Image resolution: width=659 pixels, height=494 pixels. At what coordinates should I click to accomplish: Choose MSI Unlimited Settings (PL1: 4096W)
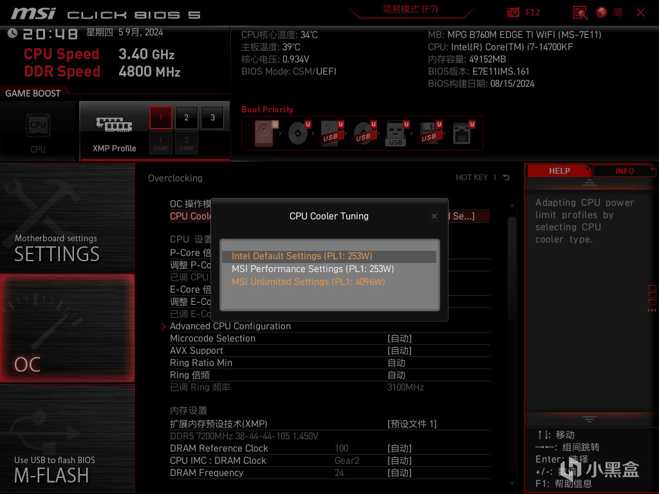[329, 282]
